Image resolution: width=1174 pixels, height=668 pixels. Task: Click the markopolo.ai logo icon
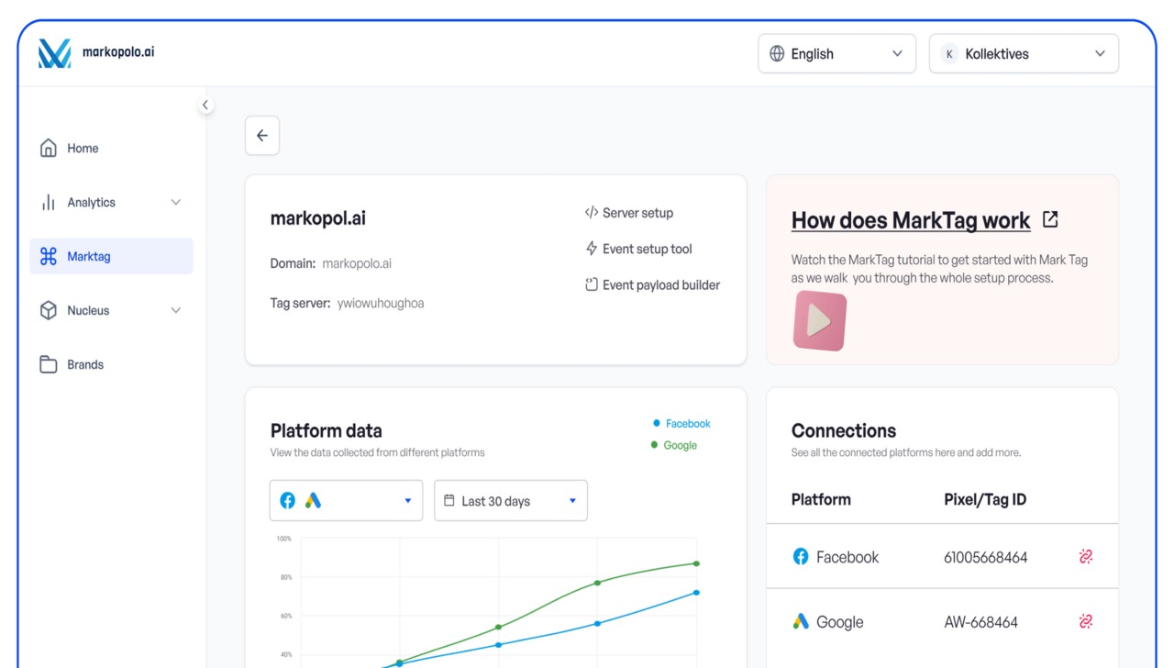tap(54, 53)
